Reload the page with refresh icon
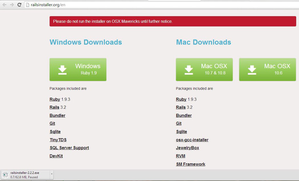The image size is (299, 181). click(19, 5)
